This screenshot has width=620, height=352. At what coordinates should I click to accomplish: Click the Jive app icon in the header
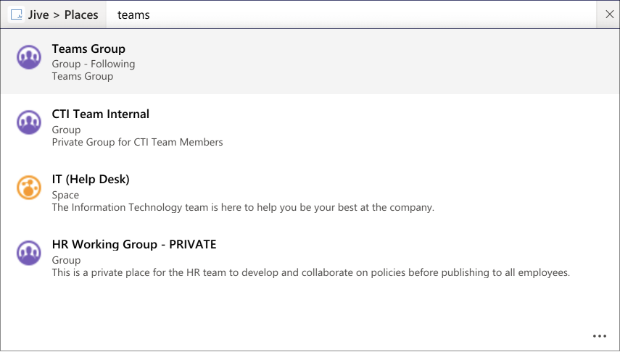pos(17,14)
